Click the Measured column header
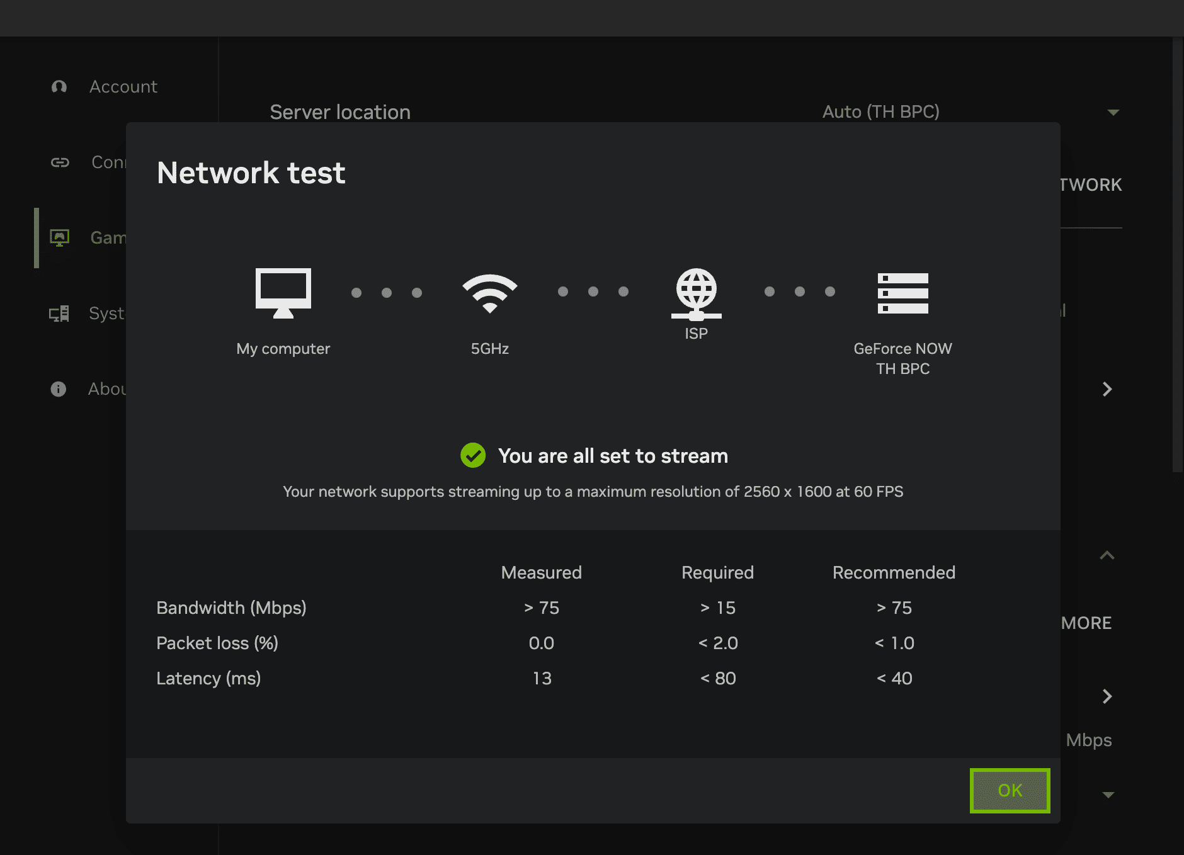The image size is (1184, 855). coord(541,572)
